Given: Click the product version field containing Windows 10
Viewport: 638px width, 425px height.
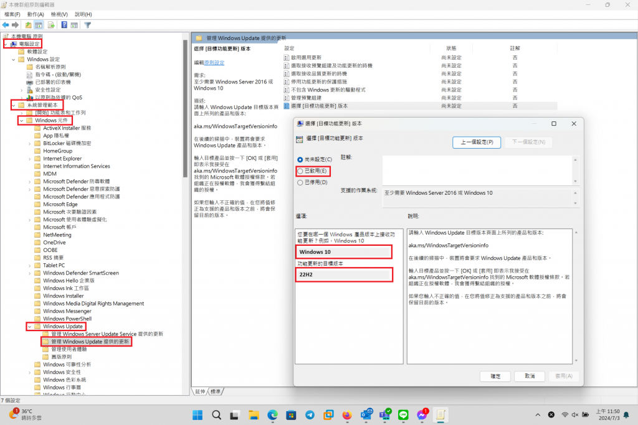Looking at the screenshot, I should point(343,252).
